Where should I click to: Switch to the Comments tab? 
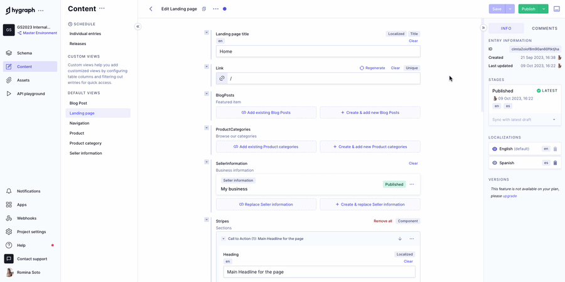point(544,28)
